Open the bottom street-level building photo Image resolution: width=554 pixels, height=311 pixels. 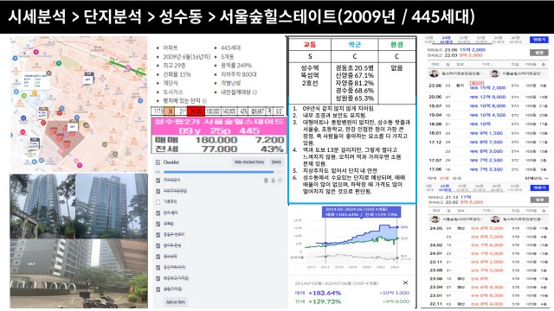click(79, 274)
